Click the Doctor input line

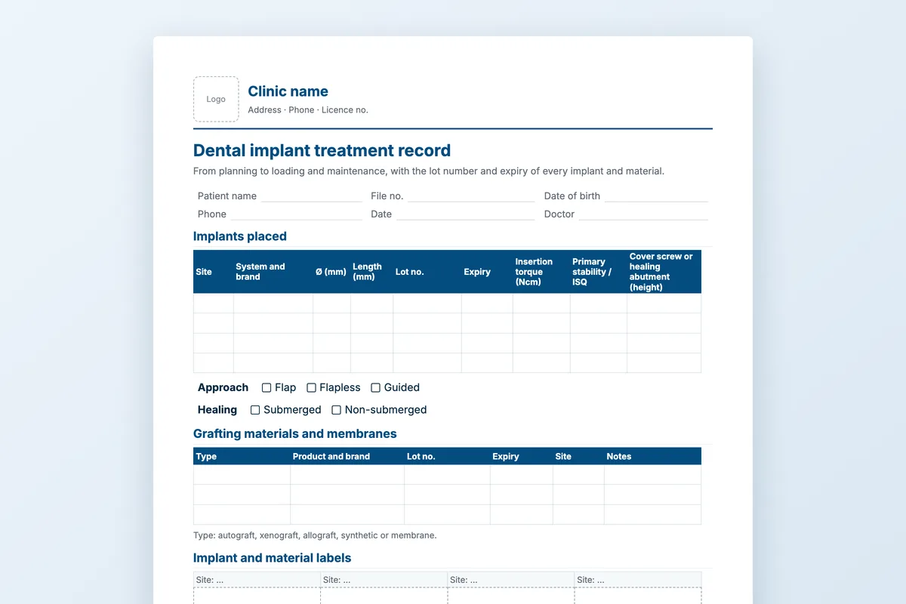(643, 214)
